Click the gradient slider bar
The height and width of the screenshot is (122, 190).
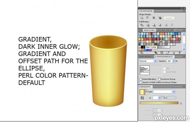point(159,103)
